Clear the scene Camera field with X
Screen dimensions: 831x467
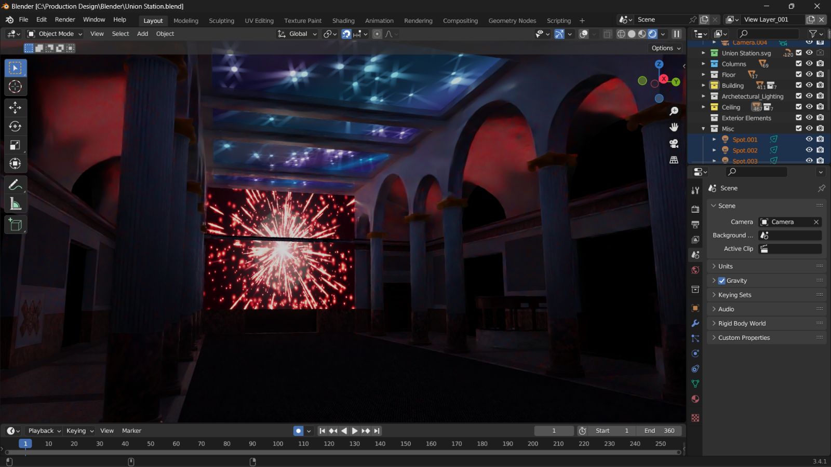coord(816,222)
